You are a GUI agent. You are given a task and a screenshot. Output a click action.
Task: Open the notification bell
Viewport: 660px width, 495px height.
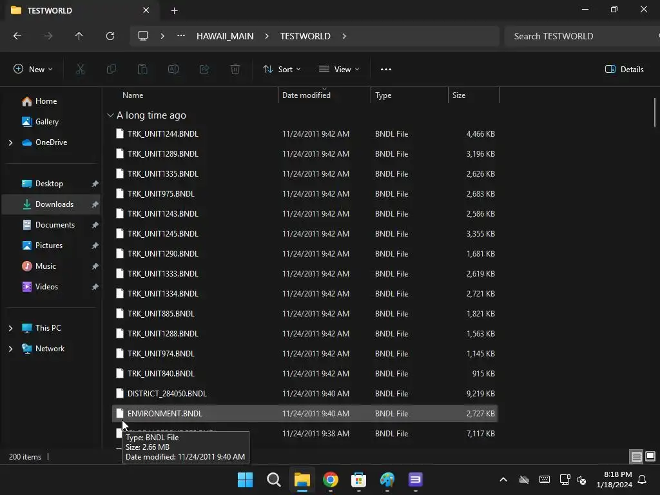pos(643,480)
